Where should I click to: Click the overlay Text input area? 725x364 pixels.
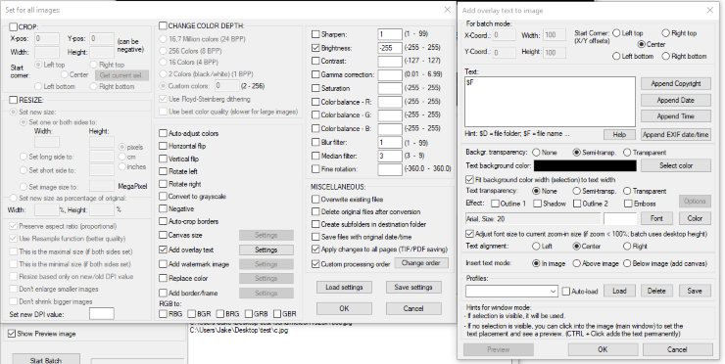(550, 102)
